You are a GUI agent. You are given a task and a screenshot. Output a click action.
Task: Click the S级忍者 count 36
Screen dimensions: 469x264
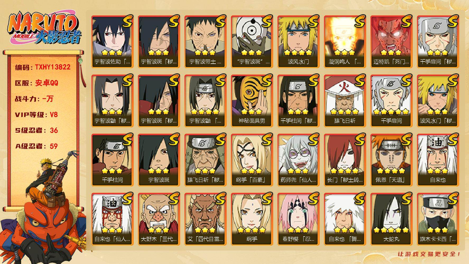click(54, 130)
